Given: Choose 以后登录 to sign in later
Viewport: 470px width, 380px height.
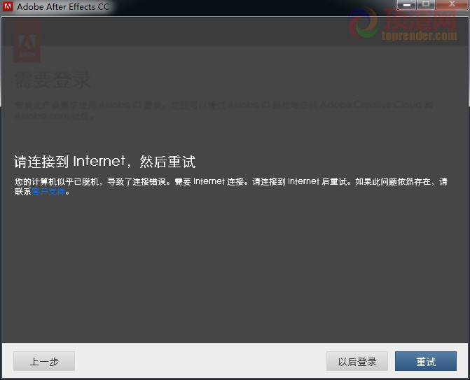Looking at the screenshot, I should 357,361.
